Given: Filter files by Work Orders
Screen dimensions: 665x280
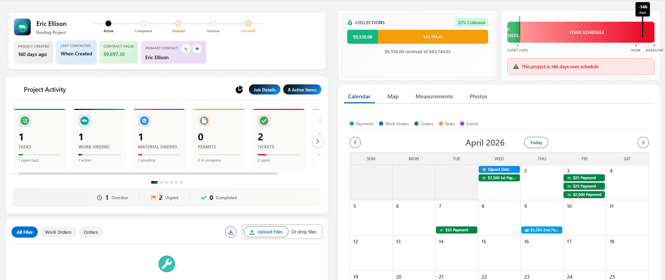Looking at the screenshot, I should click(58, 232).
